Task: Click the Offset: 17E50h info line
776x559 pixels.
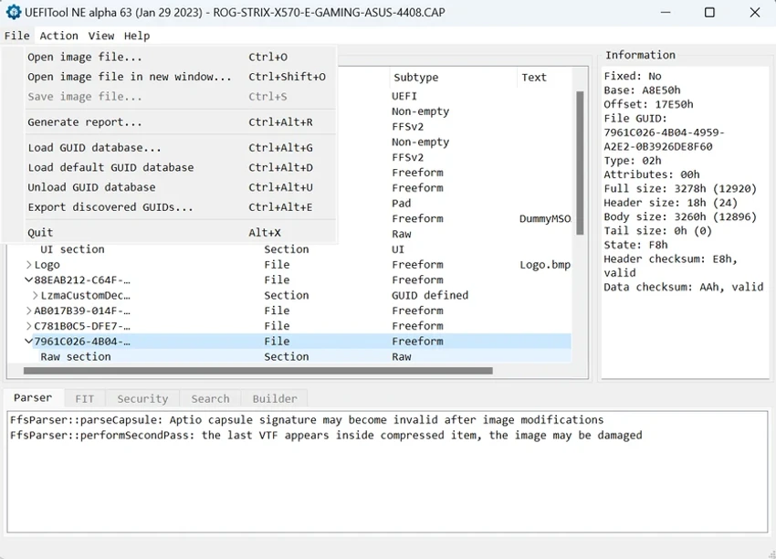Action: pyautogui.click(x=648, y=104)
